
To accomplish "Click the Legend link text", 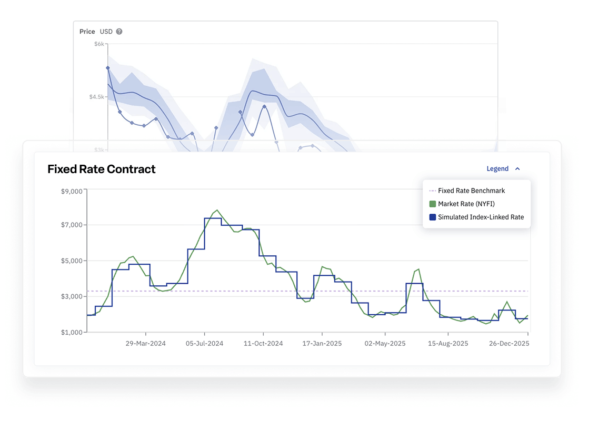I will [x=497, y=169].
